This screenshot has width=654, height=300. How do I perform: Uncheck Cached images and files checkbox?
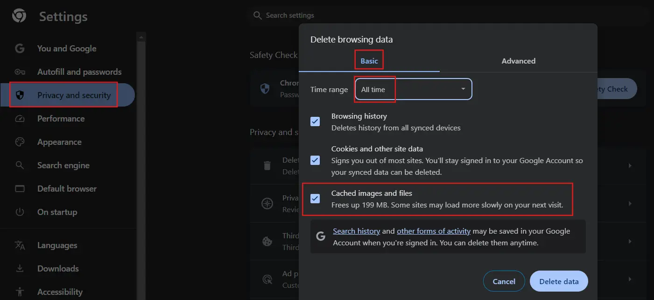(315, 199)
